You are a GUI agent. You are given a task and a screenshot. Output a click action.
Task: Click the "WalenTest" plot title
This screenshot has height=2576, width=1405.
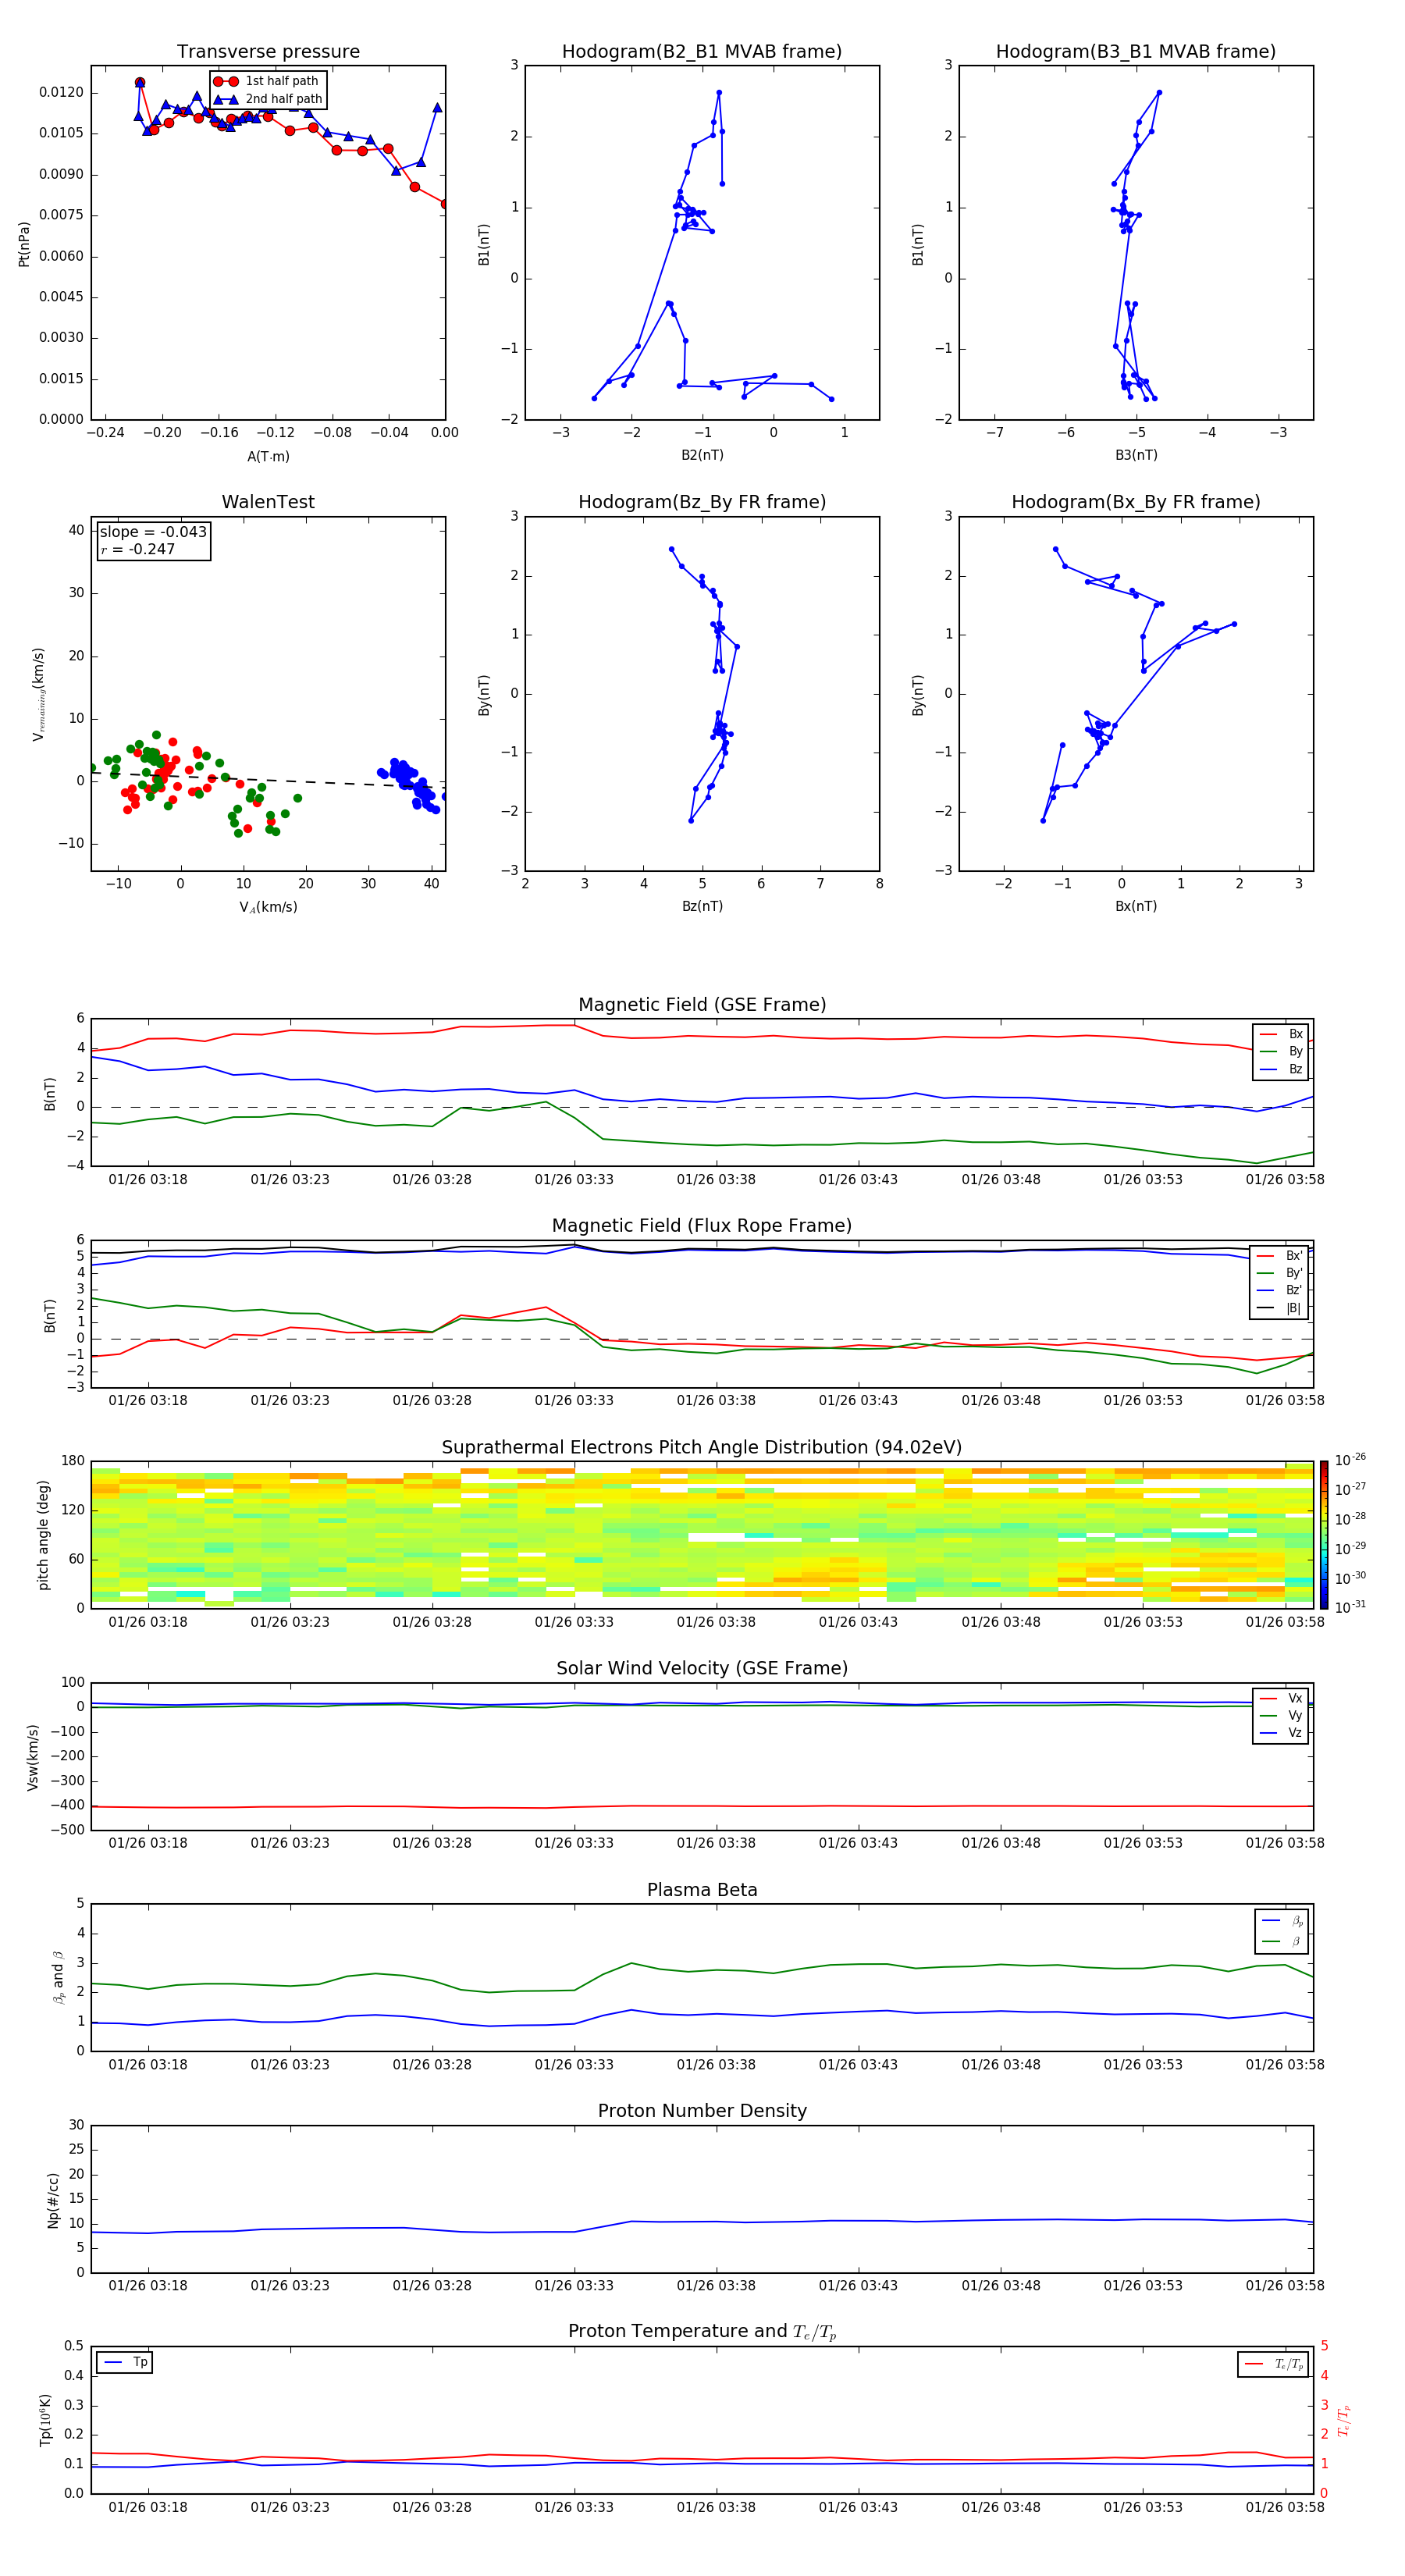[268, 502]
